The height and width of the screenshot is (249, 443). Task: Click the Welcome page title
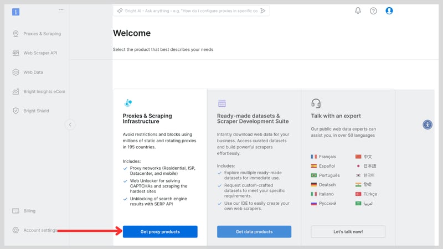pyautogui.click(x=132, y=33)
